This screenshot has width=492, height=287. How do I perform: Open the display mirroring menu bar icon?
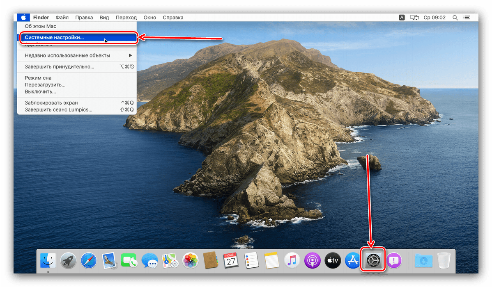(415, 18)
